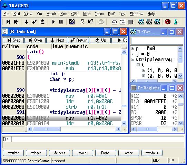This screenshot has height=165, width=187.
Task: Toggle the mode icon next to pause
Action: click(x=72, y=22)
